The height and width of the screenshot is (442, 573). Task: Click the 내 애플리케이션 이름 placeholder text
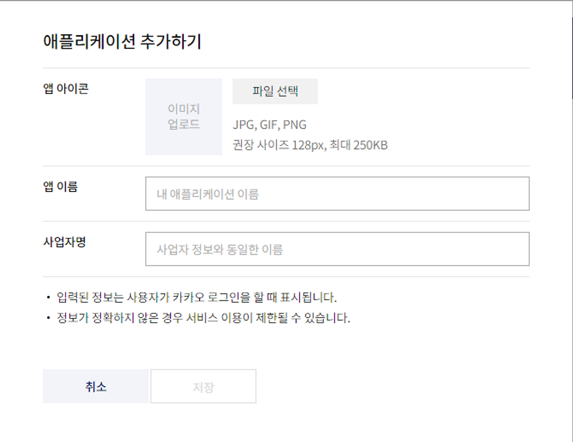pyautogui.click(x=208, y=194)
